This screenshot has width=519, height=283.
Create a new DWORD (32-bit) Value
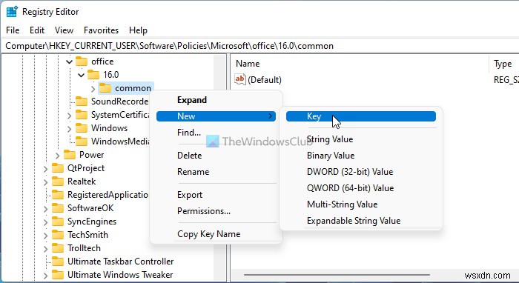(350, 172)
